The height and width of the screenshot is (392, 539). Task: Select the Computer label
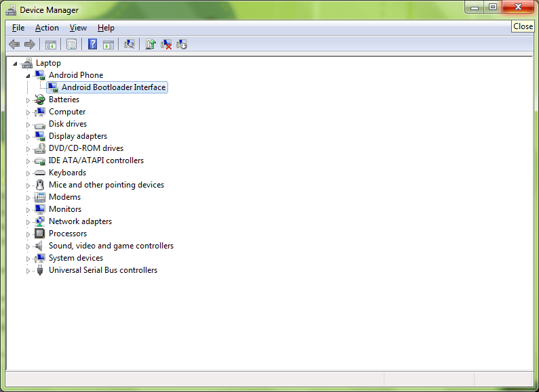[x=67, y=112]
